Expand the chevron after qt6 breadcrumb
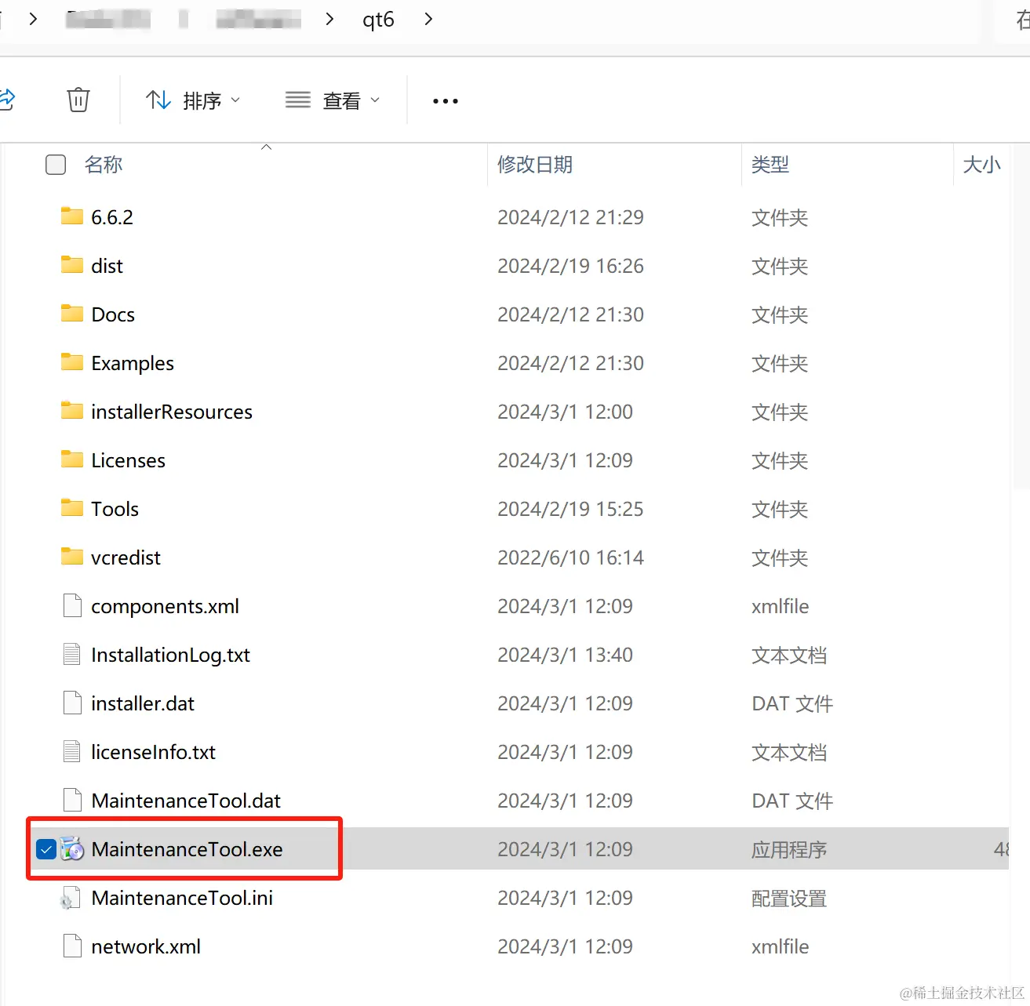This screenshot has height=1006, width=1030. 428,19
